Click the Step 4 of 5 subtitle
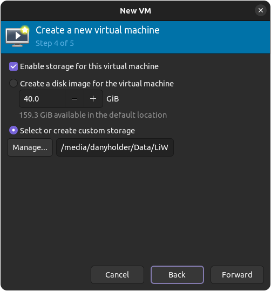The height and width of the screenshot is (291, 271). click(x=55, y=43)
